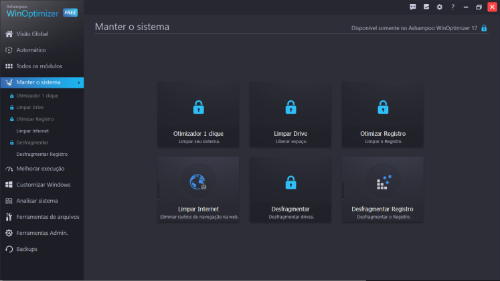The height and width of the screenshot is (281, 500).
Task: Click 'Desfragmentar drives.' description text
Action: pyautogui.click(x=291, y=217)
